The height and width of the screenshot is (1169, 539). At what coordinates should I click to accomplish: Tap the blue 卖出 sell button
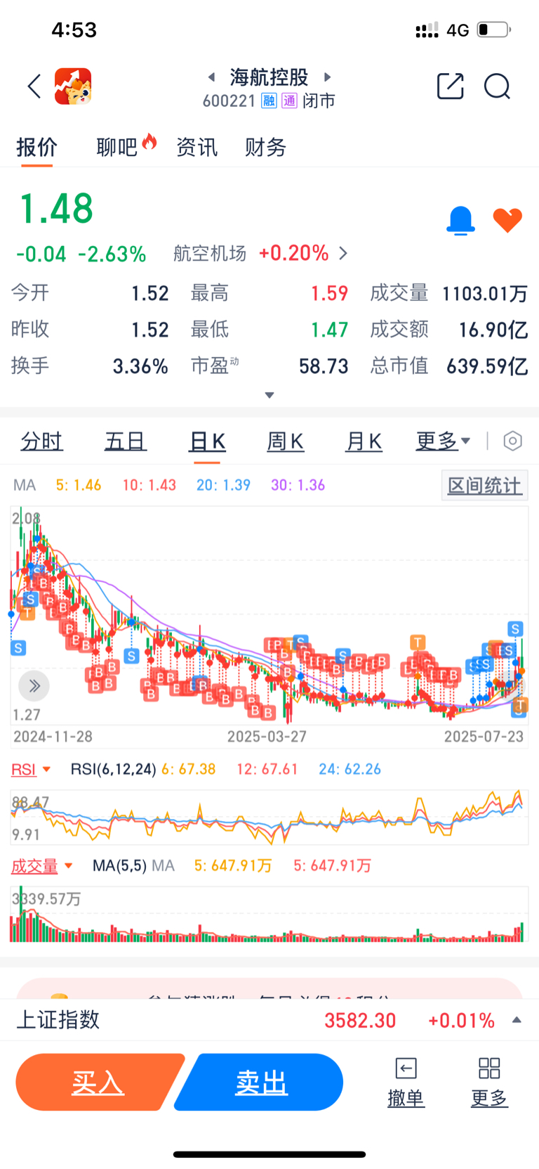(x=260, y=1082)
